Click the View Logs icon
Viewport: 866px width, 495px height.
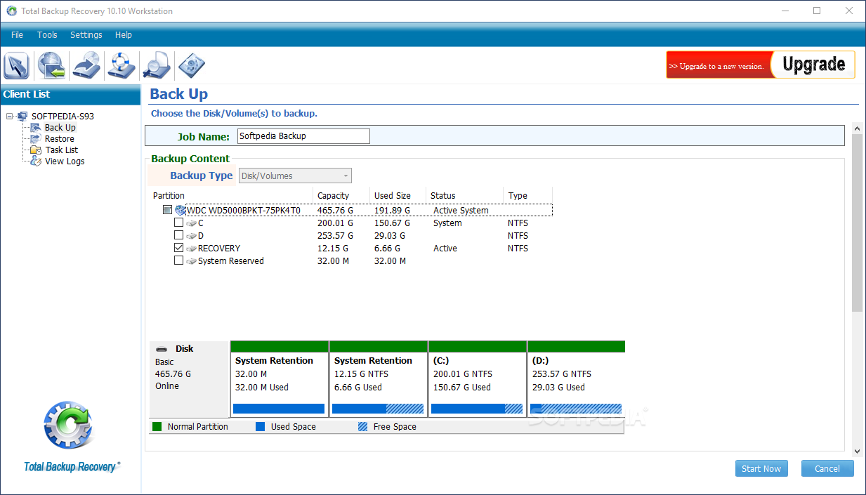36,161
